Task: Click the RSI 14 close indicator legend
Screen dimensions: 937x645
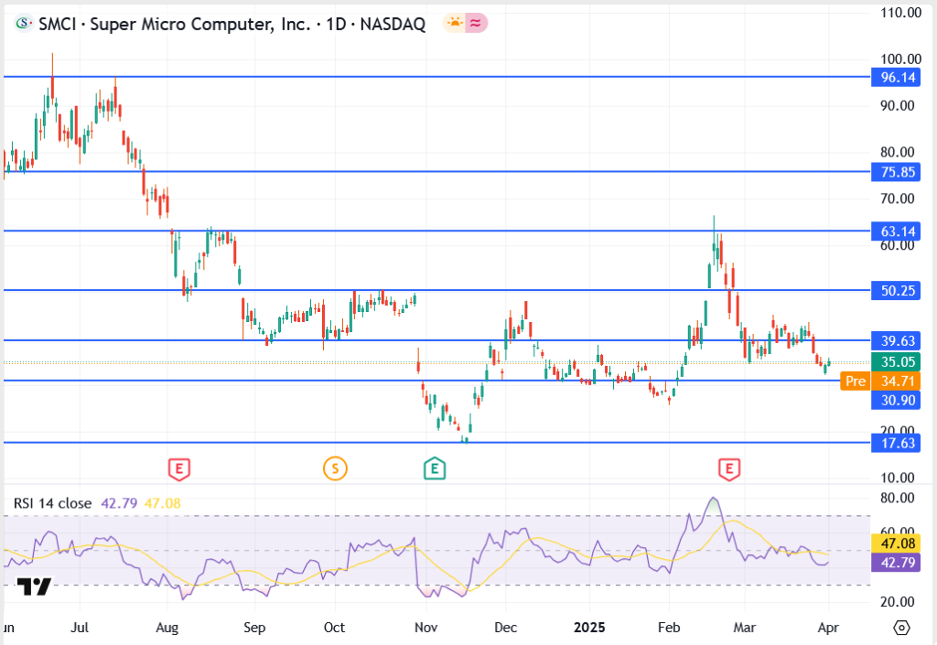Action: click(x=51, y=504)
